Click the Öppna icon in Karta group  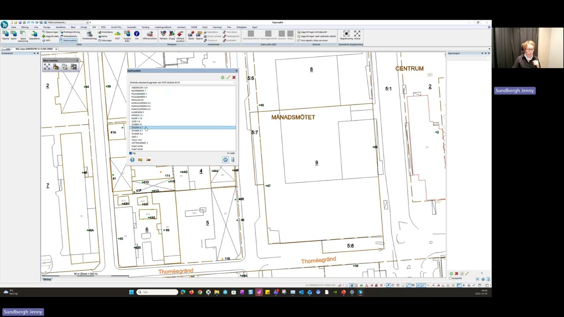coord(5,34)
